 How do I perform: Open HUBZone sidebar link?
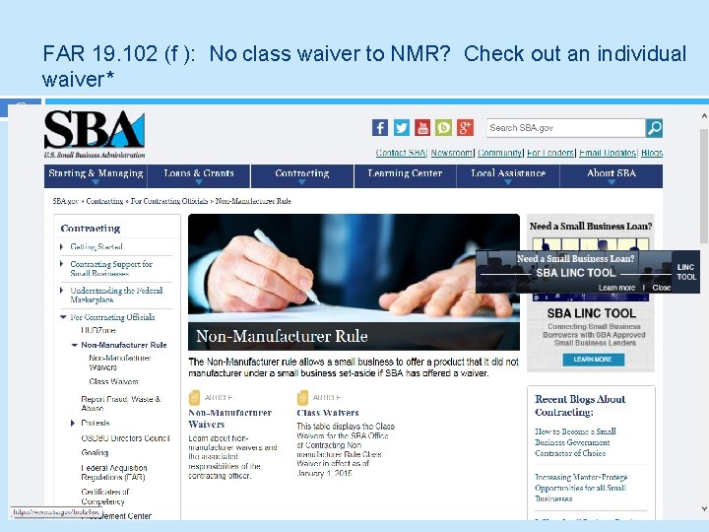(98, 330)
